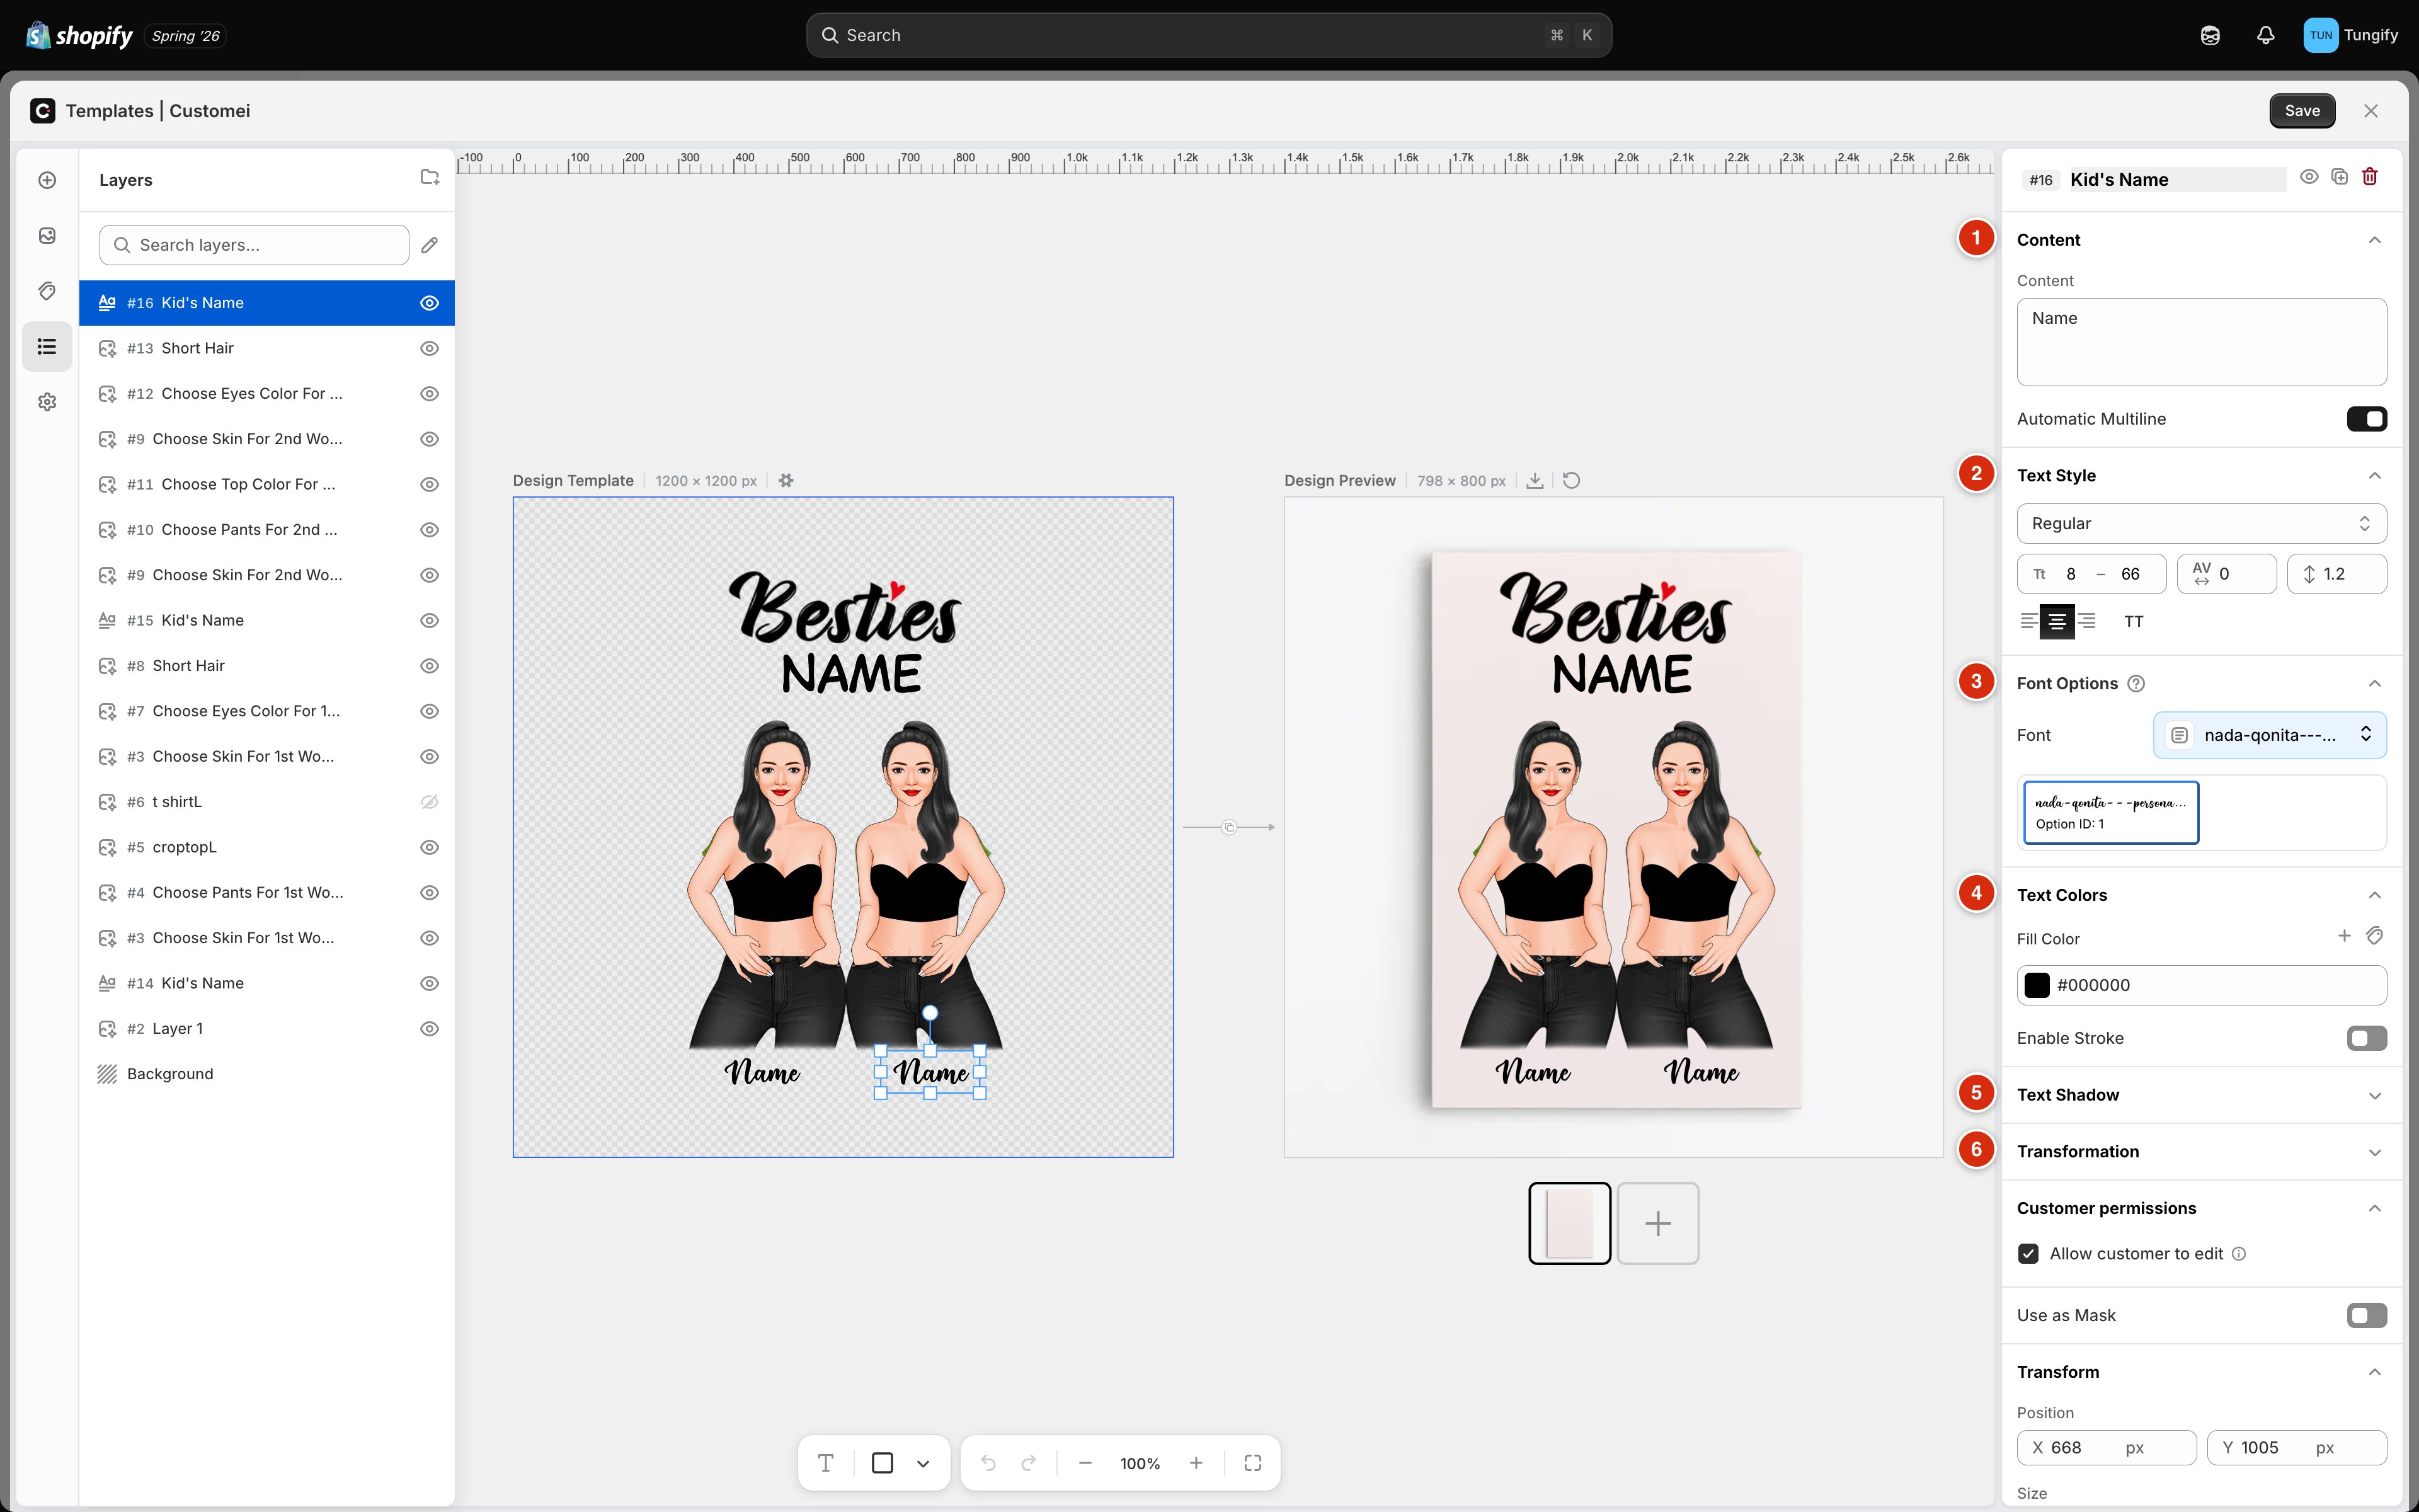
Task: Show the #6 t shirtL layer
Action: (x=430, y=802)
